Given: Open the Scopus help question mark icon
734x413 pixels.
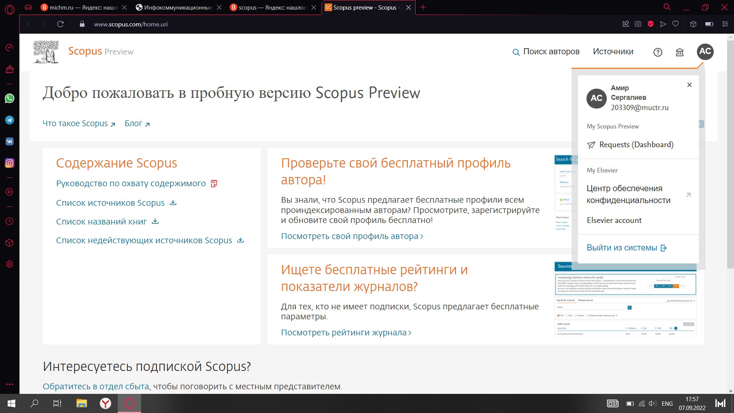Looking at the screenshot, I should click(x=658, y=52).
